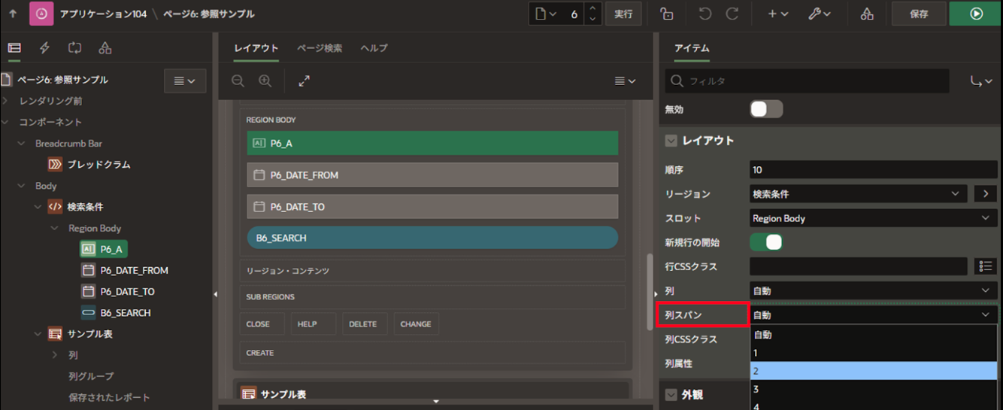Select option 2 in column span list
The width and height of the screenshot is (1003, 410).
pyautogui.click(x=873, y=371)
